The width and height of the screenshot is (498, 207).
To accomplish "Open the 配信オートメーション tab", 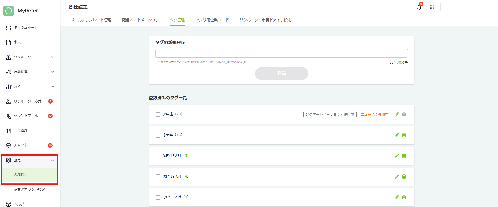I will click(140, 20).
